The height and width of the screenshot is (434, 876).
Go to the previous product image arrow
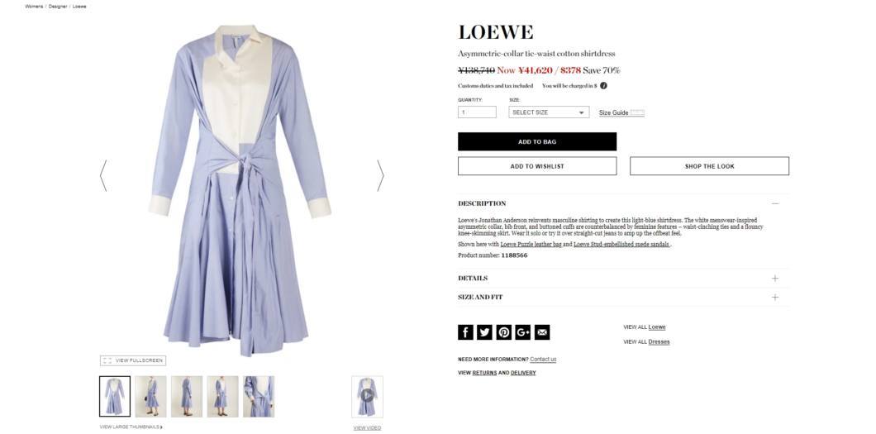[103, 176]
